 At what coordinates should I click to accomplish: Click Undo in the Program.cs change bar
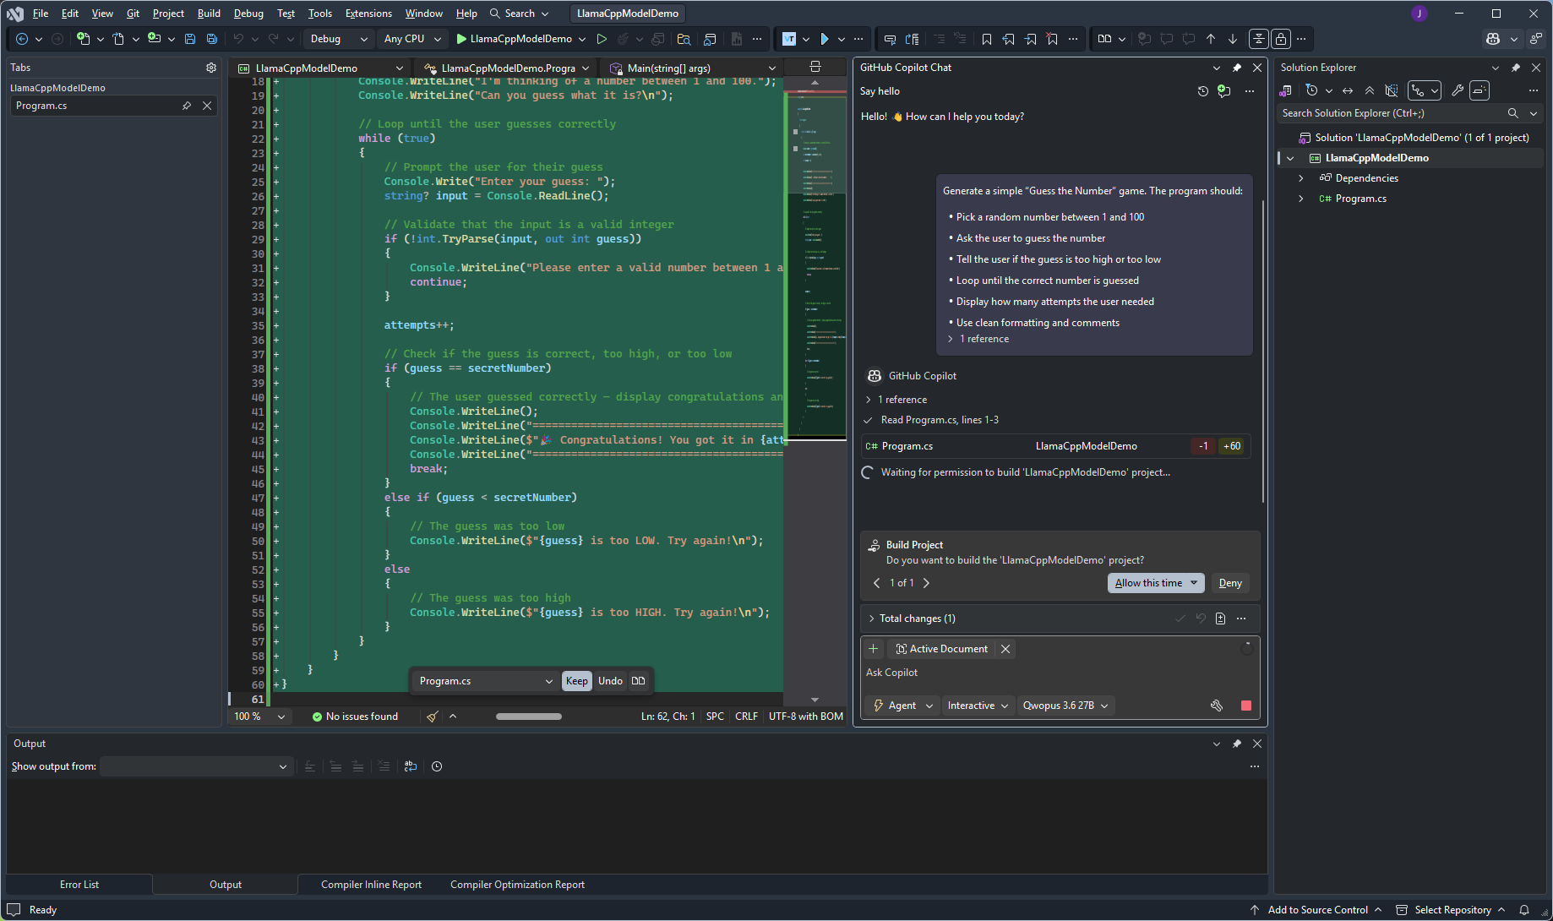pos(610,681)
